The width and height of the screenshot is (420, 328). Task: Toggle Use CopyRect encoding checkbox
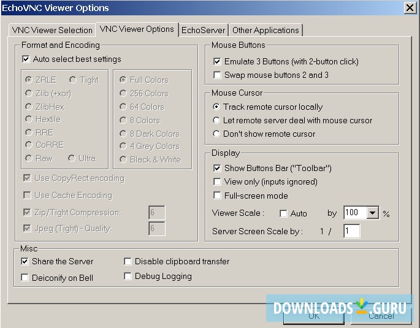pyautogui.click(x=27, y=178)
